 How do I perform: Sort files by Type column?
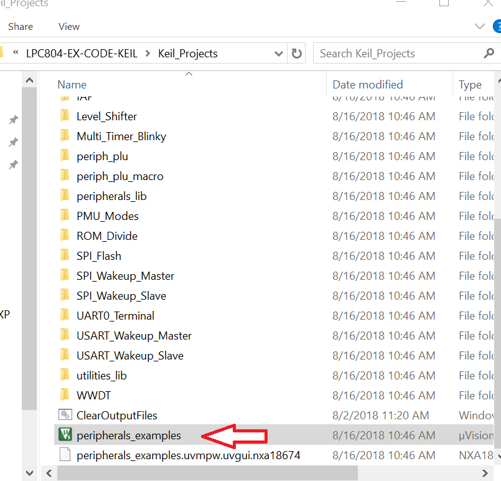pos(470,85)
